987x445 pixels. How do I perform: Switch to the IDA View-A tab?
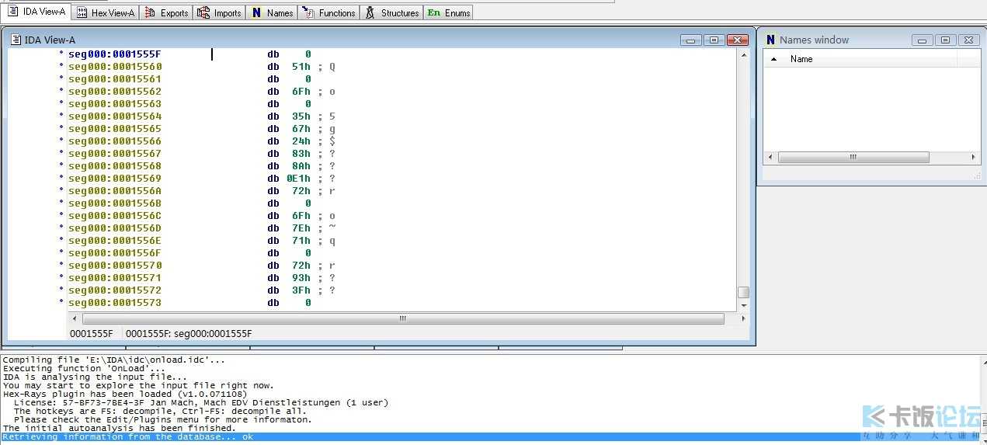[x=36, y=12]
